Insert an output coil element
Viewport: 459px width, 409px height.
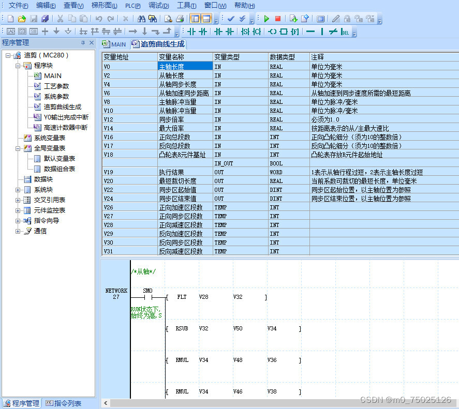pyautogui.click(x=272, y=32)
